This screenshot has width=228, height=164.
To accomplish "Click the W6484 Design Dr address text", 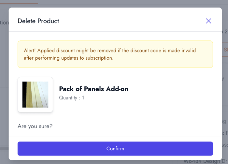I will 205,161.
